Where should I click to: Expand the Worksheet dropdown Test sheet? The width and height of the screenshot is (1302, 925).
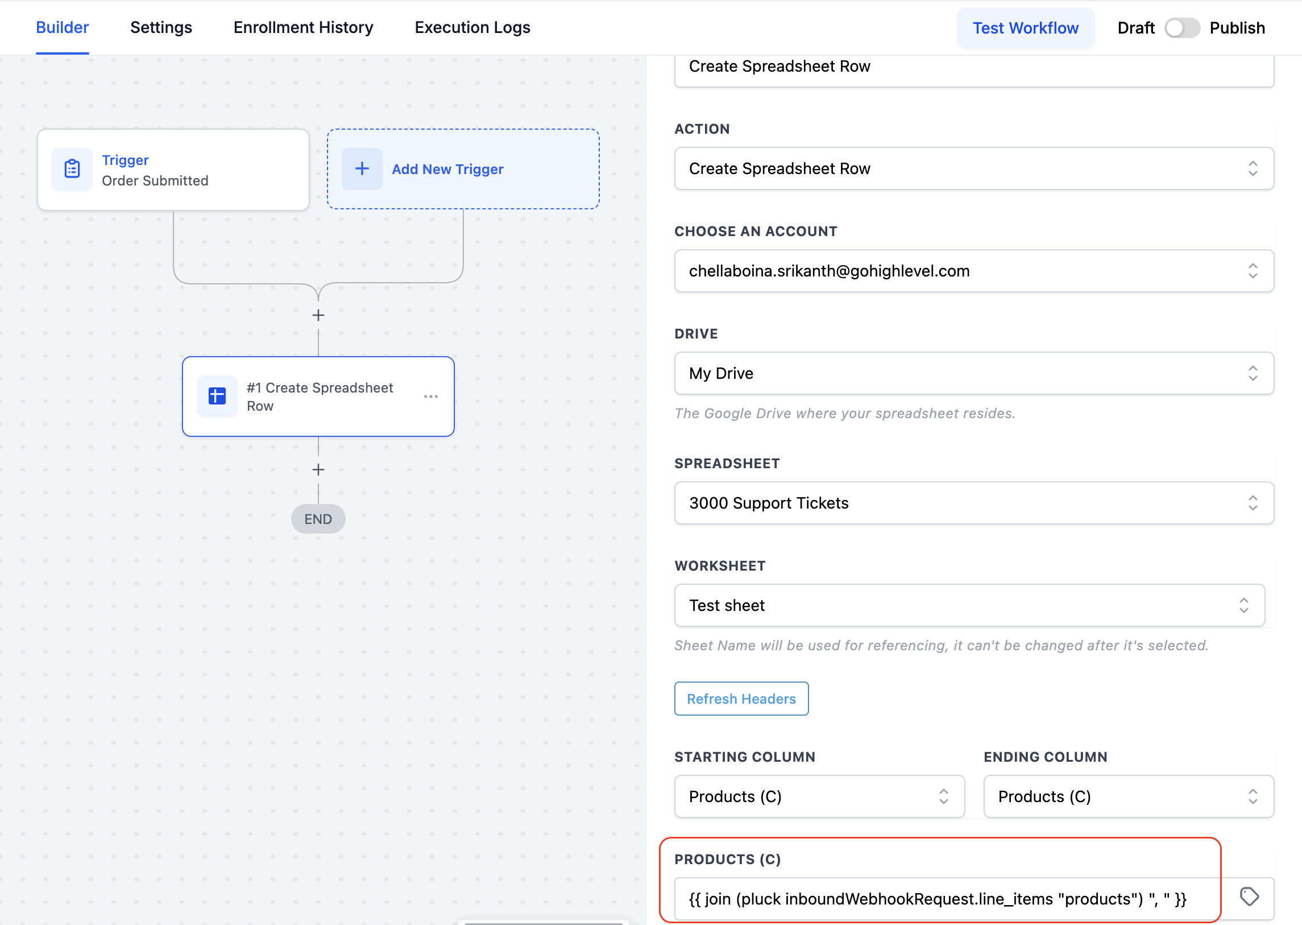[x=969, y=605]
